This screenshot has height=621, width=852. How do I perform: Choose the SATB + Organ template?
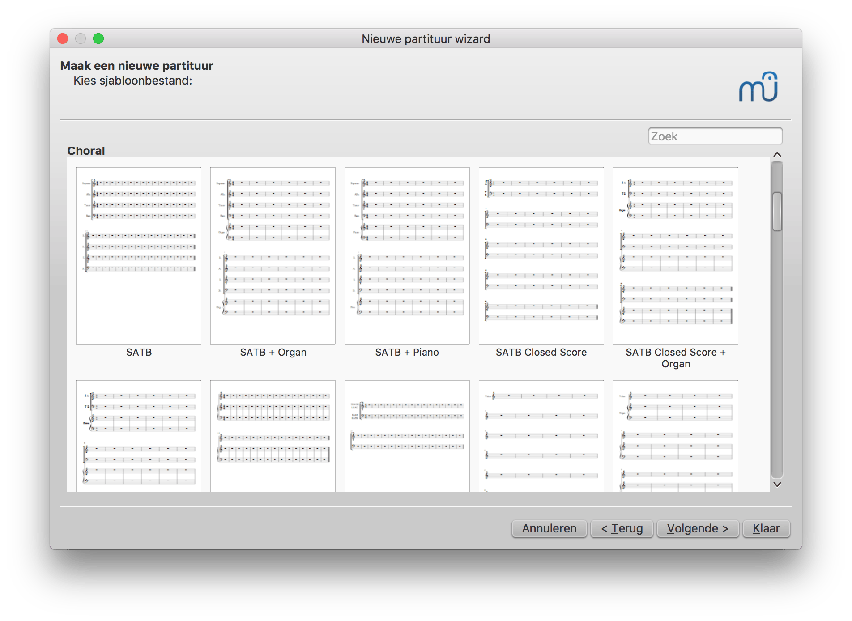tap(273, 255)
